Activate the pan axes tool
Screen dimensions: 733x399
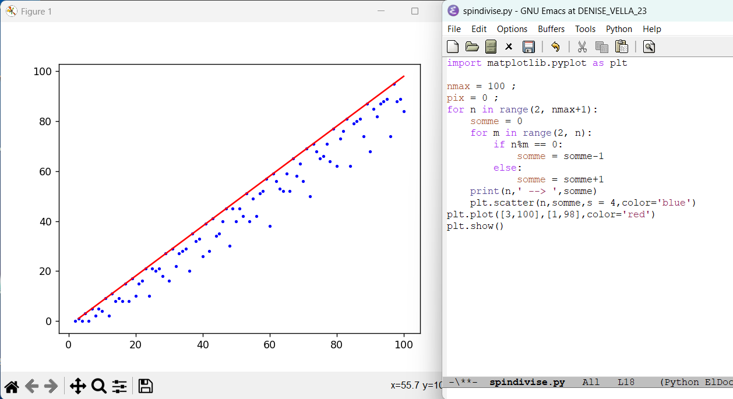tap(77, 386)
